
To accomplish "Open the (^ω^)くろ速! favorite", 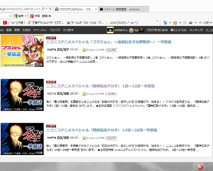I will 14,23.
